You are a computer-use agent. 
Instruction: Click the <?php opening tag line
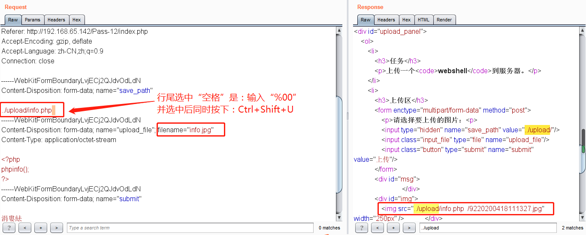(x=11, y=160)
